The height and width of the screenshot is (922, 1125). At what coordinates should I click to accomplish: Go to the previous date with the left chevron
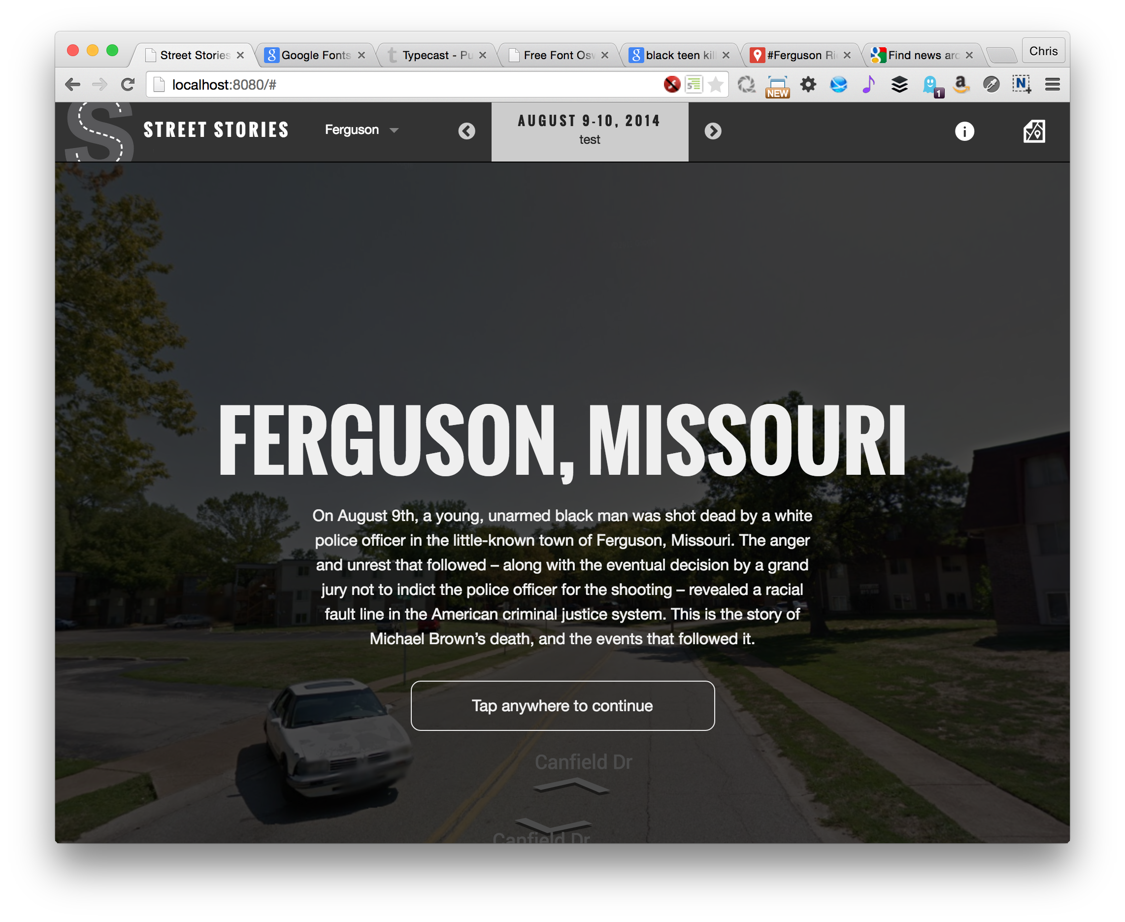[x=466, y=131]
